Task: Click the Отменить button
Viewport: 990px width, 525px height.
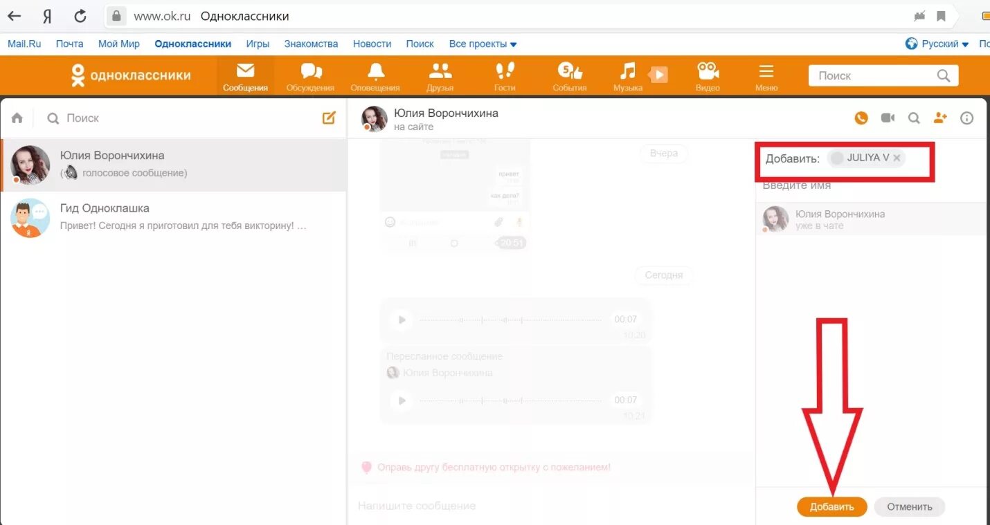Action: (x=910, y=506)
